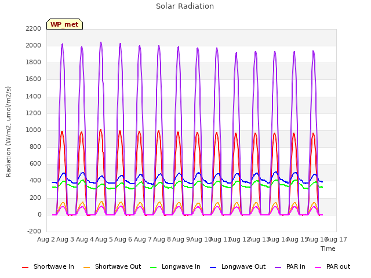The width and height of the screenshot is (371, 278).
Task: Click the green Longwave In legend swatch
Action: coord(153,268)
